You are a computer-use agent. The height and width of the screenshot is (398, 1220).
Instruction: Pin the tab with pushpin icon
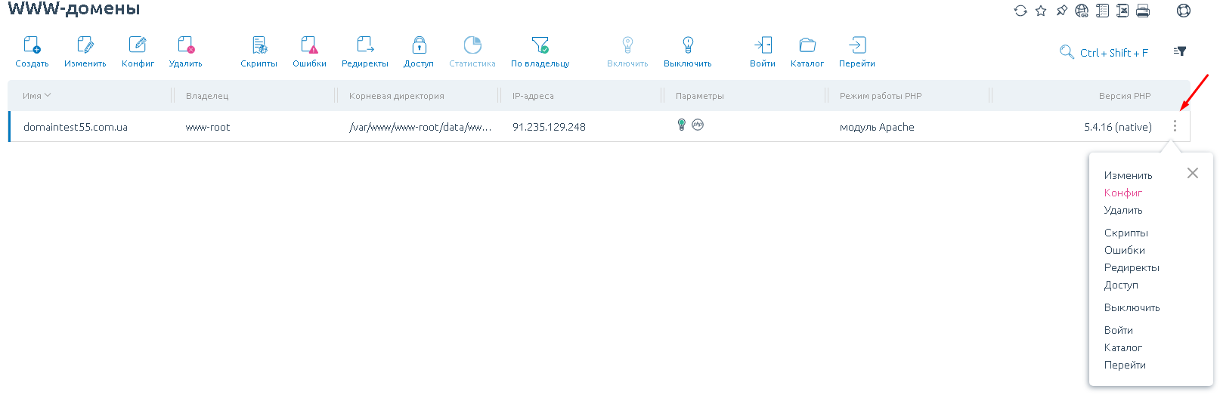pos(1061,11)
